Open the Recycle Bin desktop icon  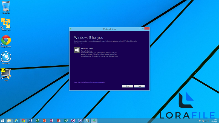pyautogui.click(x=6, y=7)
